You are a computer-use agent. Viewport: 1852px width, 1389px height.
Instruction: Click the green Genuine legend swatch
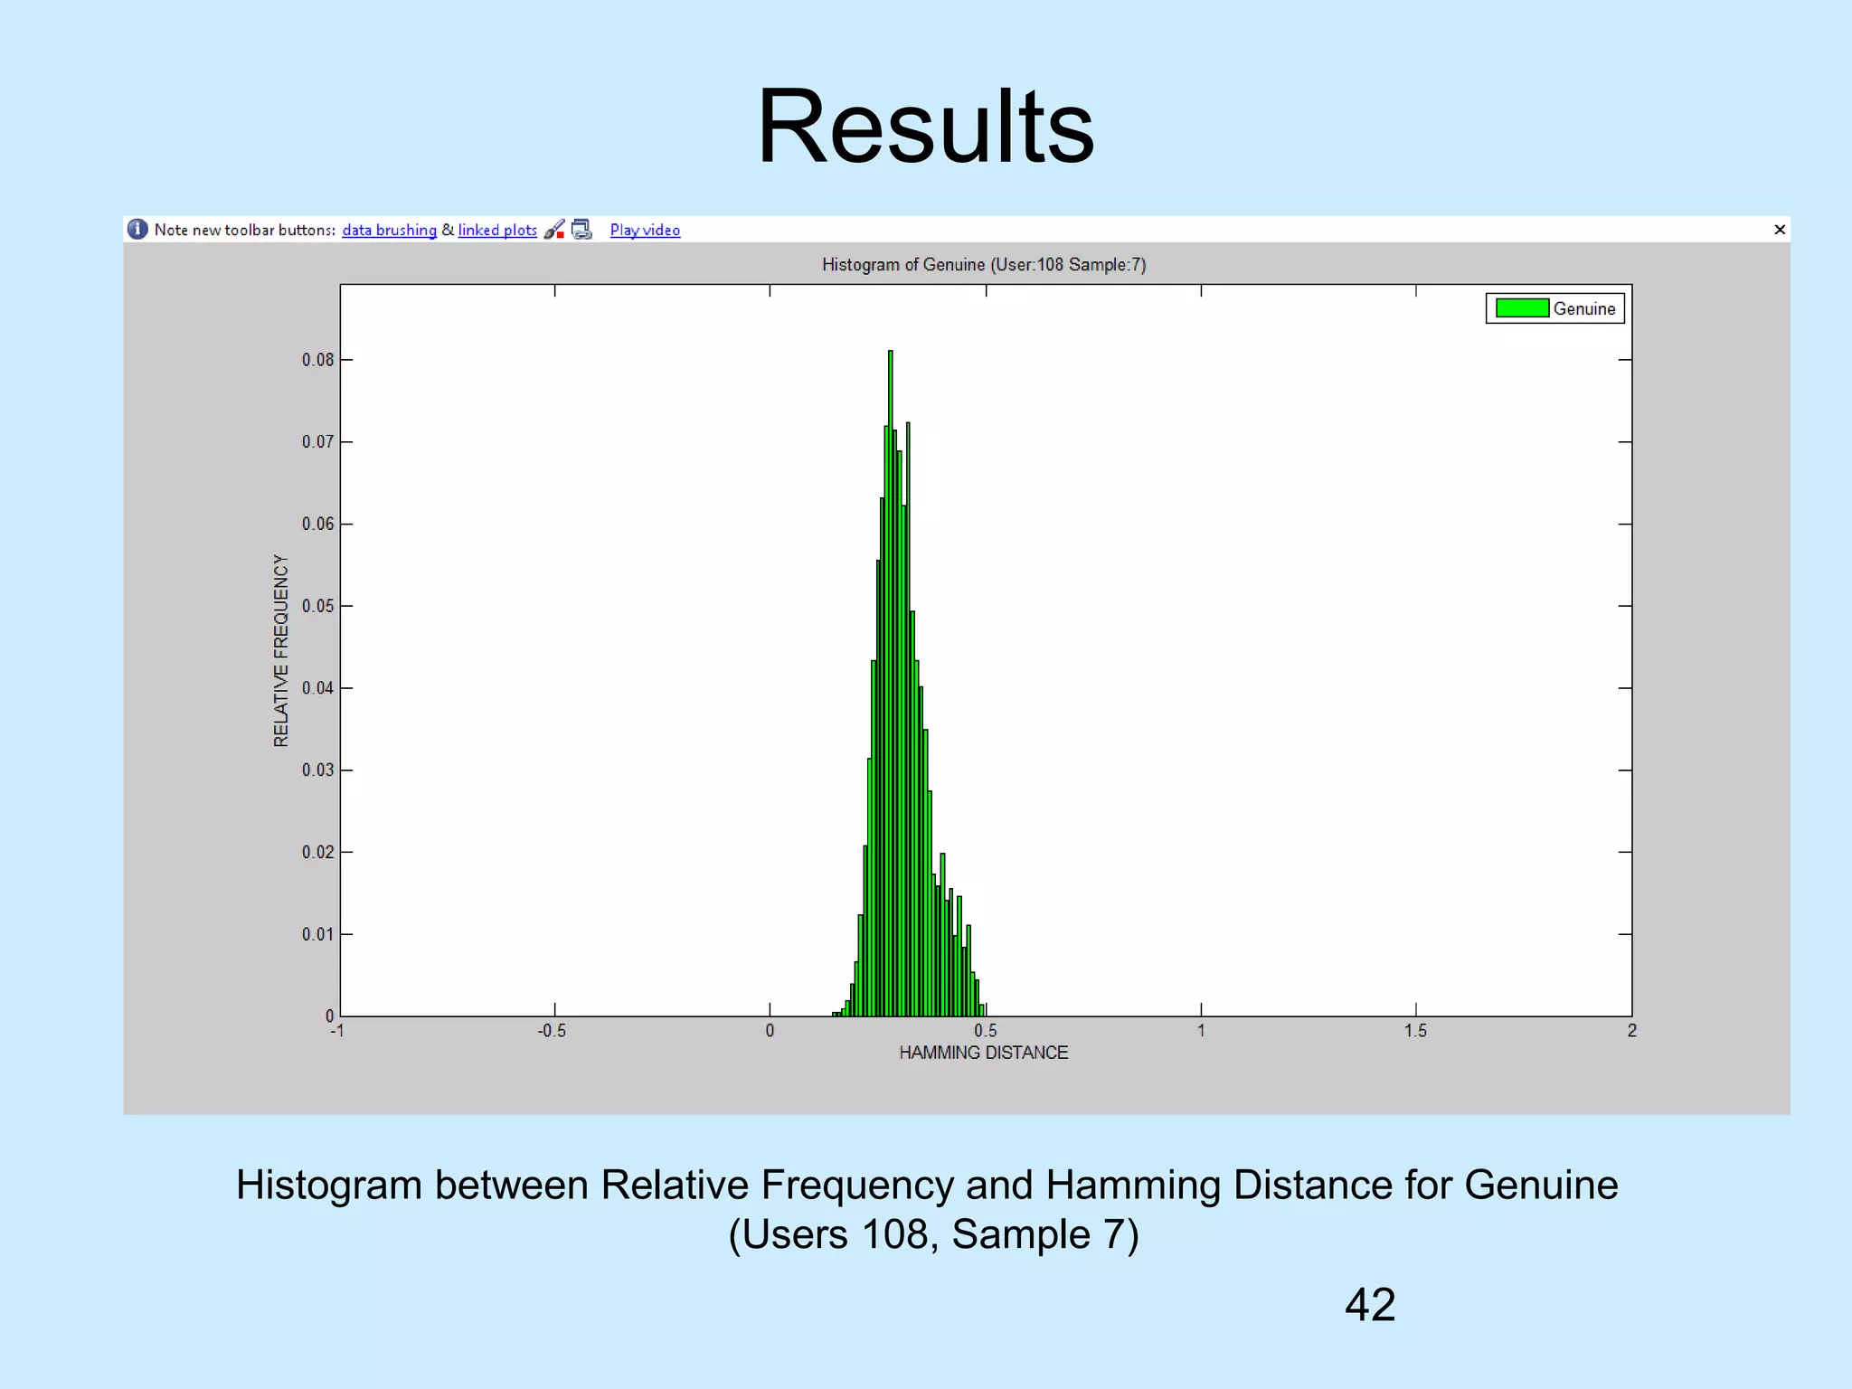[1522, 308]
